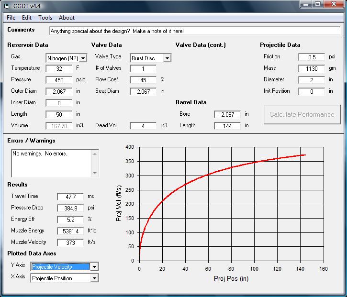This screenshot has height=297, width=347.
Task: Focus the Flow Coef. input field
Action: (143, 80)
